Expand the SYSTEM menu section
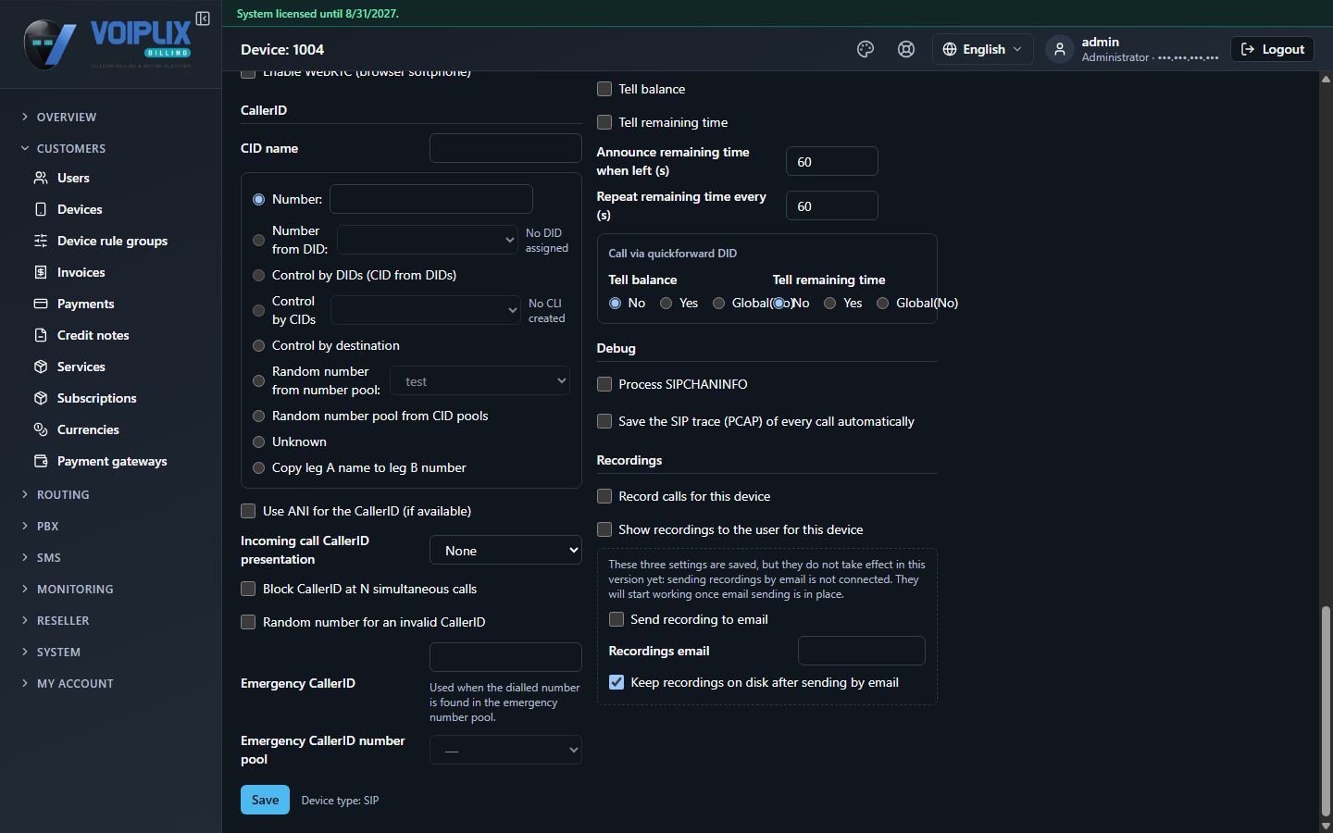The image size is (1333, 833). pyautogui.click(x=58, y=652)
